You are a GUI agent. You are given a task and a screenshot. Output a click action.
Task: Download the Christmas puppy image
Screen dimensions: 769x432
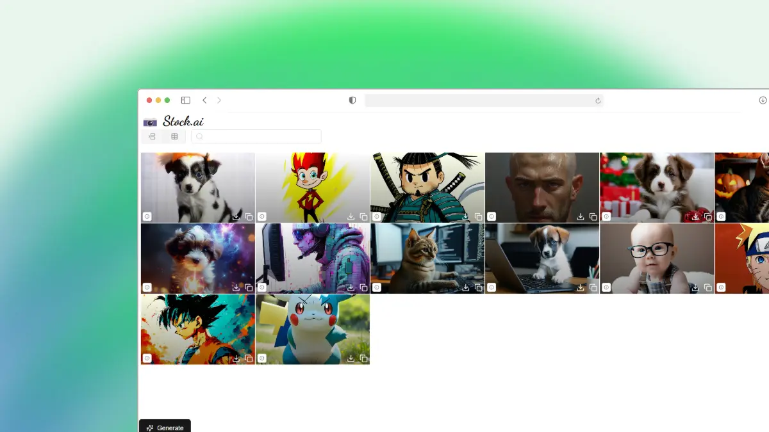pyautogui.click(x=695, y=217)
